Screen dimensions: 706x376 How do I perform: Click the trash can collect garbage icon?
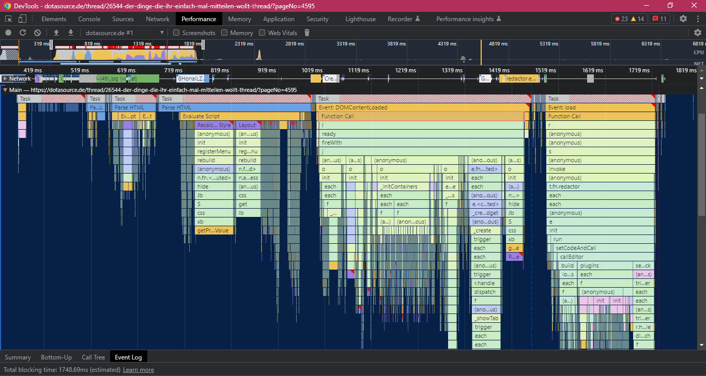(307, 33)
